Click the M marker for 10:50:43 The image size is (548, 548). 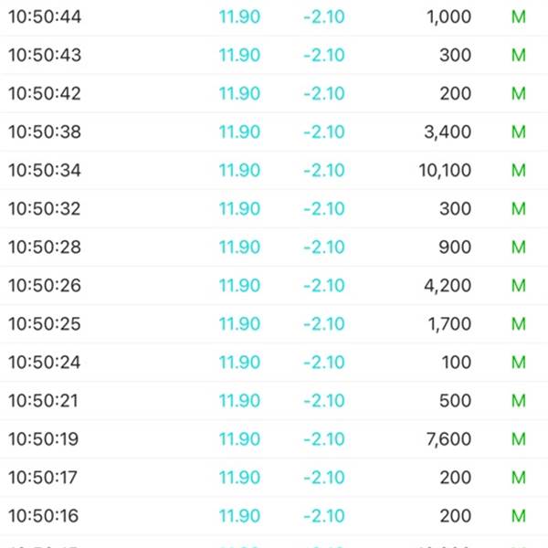tap(519, 55)
